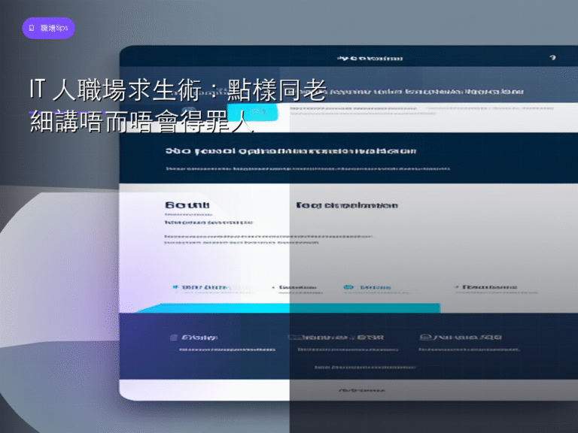
Task: Click the question mark icon in mockup header
Action: pyautogui.click(x=552, y=58)
